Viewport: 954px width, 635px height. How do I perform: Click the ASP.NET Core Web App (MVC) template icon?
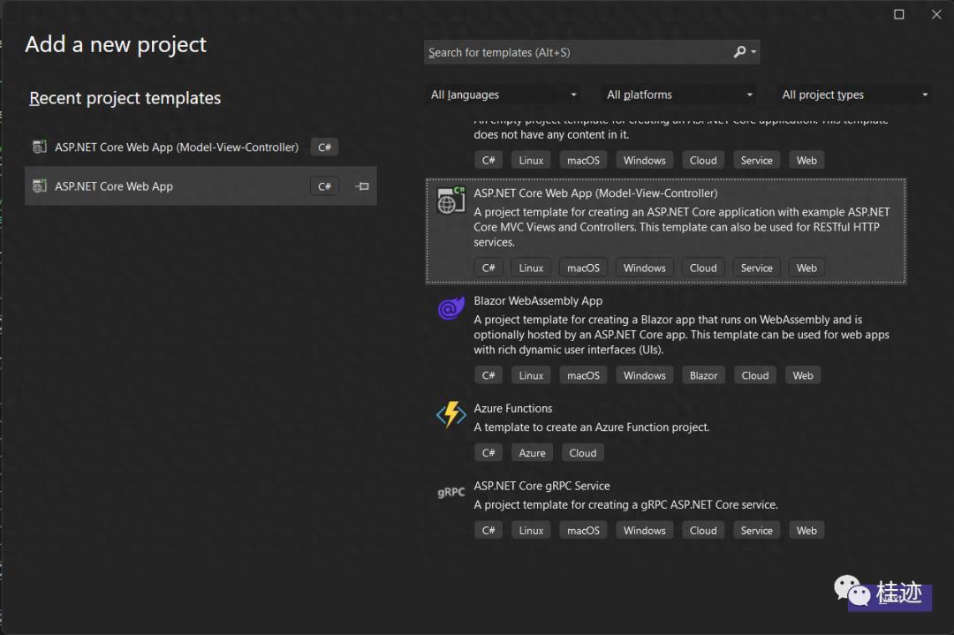450,200
